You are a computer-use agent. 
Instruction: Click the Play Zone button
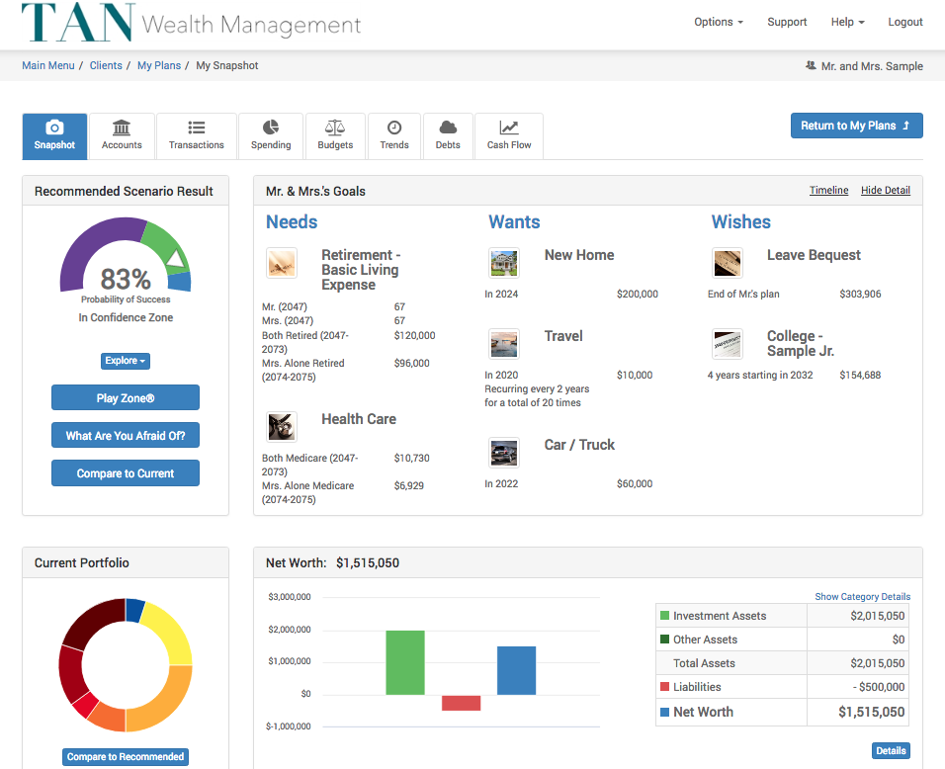[125, 397]
